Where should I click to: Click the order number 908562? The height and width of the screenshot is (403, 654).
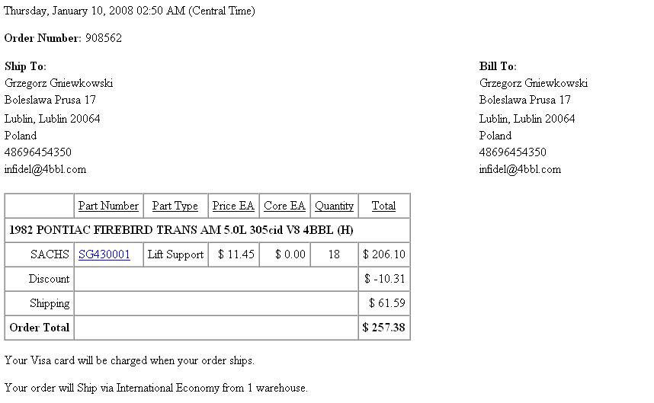(103, 38)
